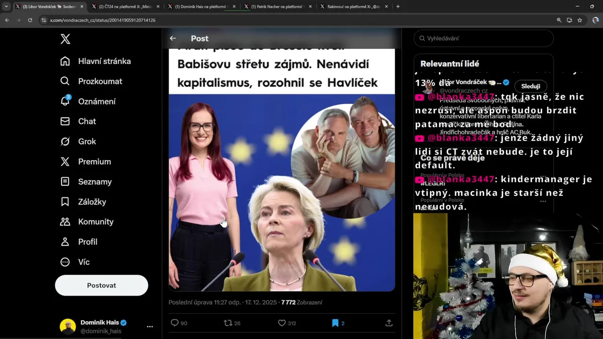Open the Prozkoumat search icon
603x339 pixels.
tap(65, 81)
